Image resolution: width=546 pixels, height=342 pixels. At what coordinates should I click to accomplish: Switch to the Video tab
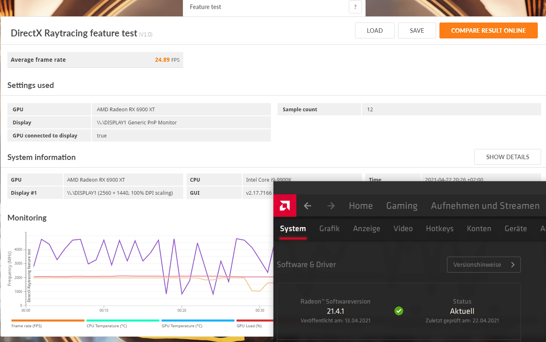coord(403,229)
